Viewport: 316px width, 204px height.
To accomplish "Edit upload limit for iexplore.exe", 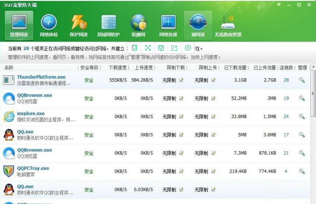I will click(x=213, y=117).
